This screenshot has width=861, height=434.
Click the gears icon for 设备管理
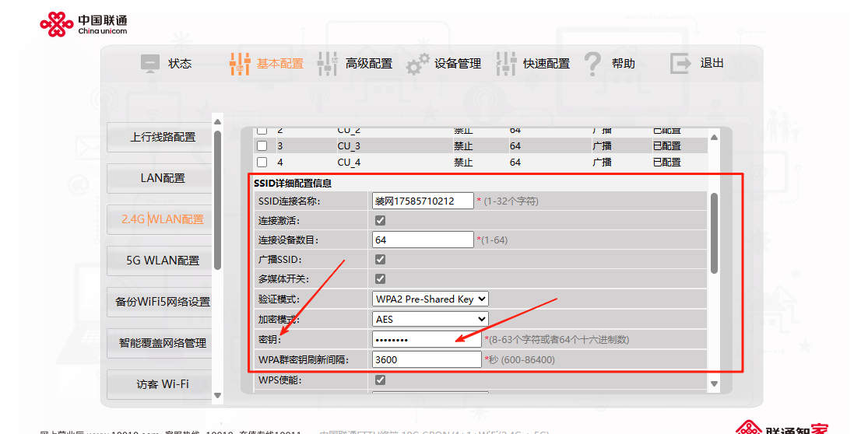[x=416, y=65]
